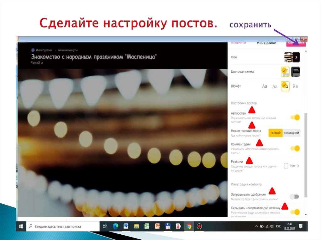The image size is (321, 240).
Task: Click the author avatar beside Инга Пуртова
Action: (33, 50)
